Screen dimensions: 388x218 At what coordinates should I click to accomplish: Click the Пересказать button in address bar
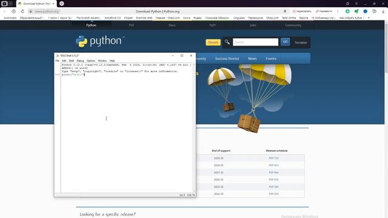pos(302,12)
